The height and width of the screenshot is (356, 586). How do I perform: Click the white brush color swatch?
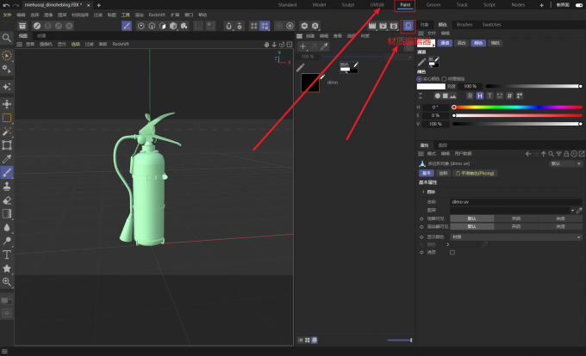431,87
